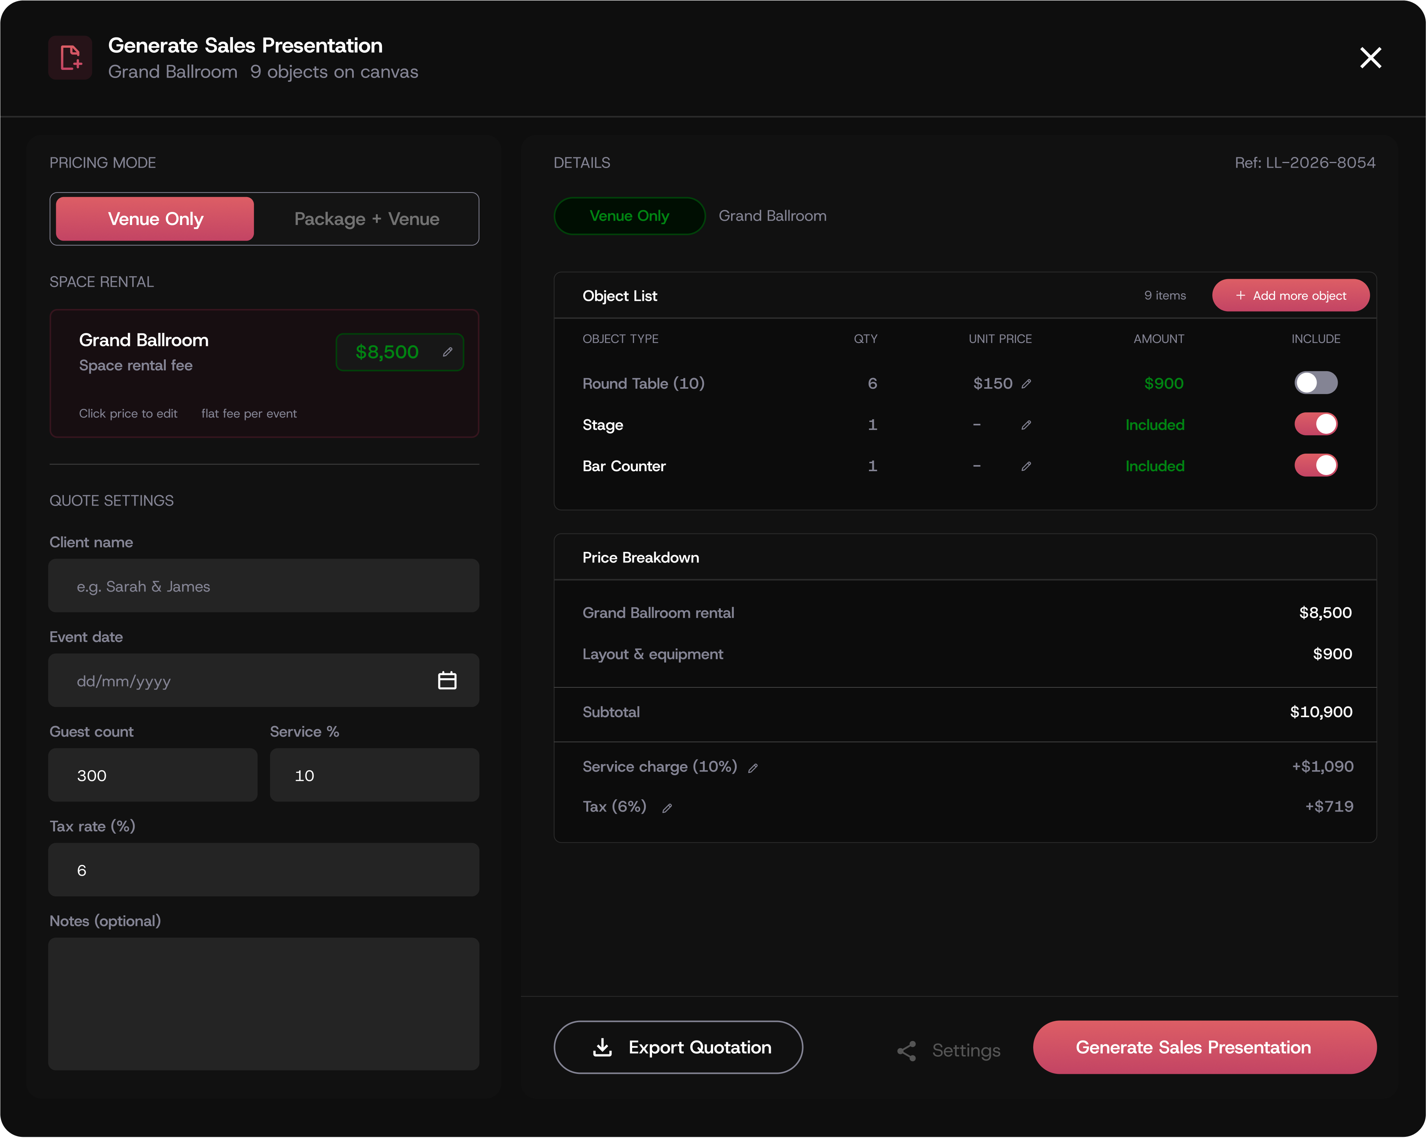
Task: Click the plus icon in Add more object
Action: click(1240, 296)
